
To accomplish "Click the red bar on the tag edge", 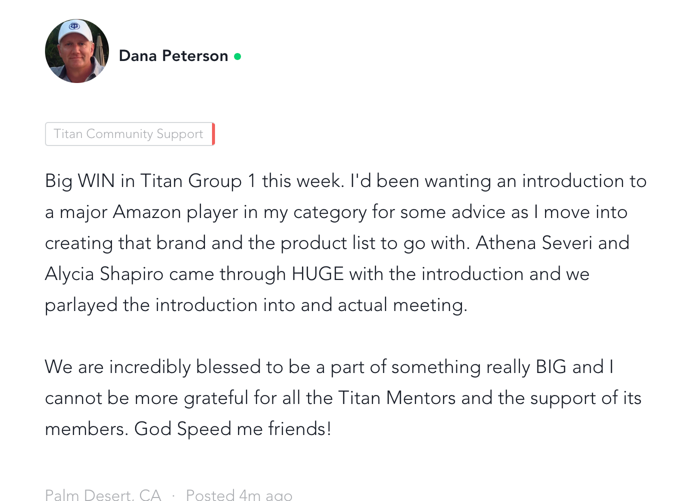I will point(213,134).
